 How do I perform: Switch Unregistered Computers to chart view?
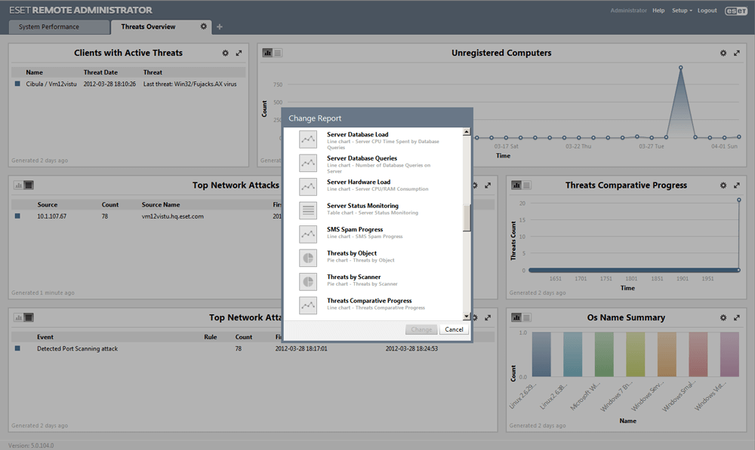pos(267,53)
